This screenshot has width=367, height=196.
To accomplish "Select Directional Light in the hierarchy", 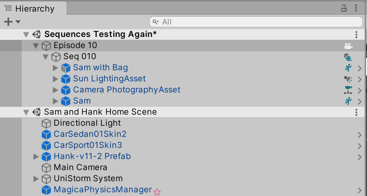I will 87,123.
